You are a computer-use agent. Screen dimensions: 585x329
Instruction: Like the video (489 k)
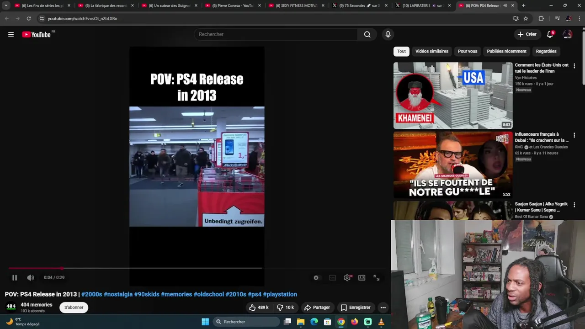(259, 308)
